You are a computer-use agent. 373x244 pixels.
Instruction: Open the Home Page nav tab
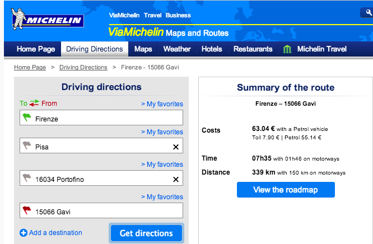36,49
